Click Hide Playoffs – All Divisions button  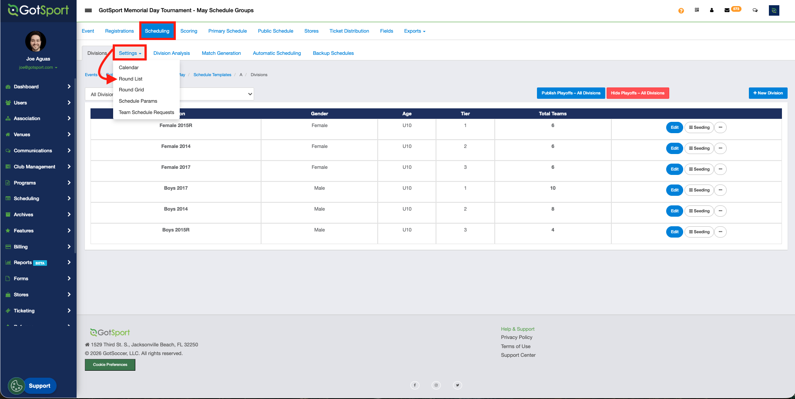pos(637,93)
